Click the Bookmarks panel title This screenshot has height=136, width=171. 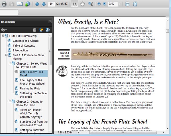coord(8,22)
